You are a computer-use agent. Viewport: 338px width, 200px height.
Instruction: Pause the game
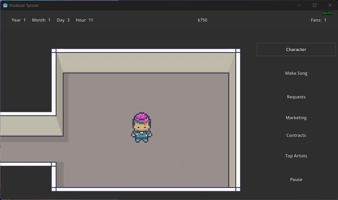296,179
